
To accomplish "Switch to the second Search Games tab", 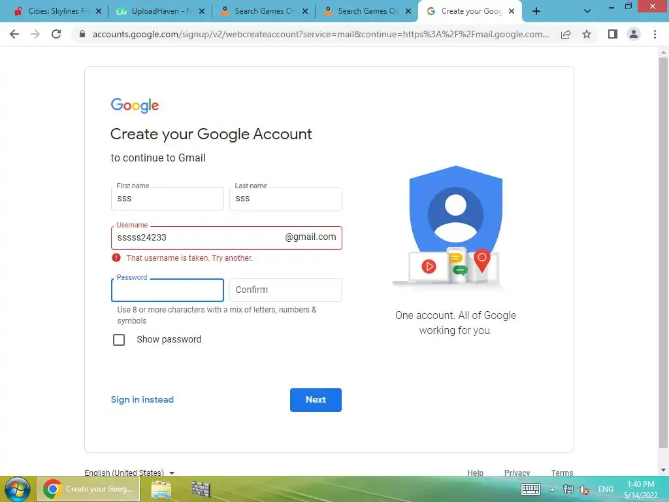I will 367,11.
